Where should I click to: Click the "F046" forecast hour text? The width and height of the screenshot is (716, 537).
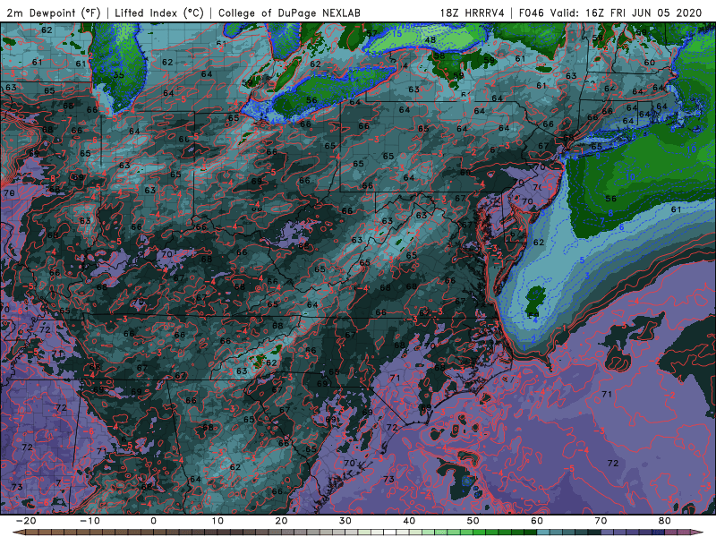click(532, 13)
